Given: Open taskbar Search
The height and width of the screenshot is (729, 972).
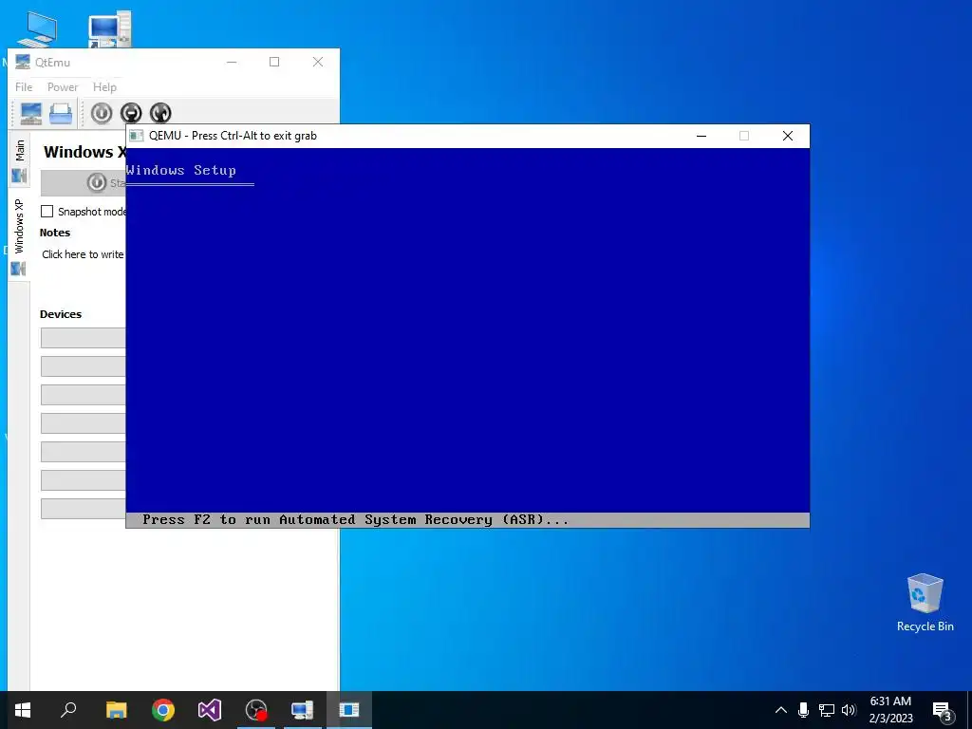Looking at the screenshot, I should pyautogui.click(x=68, y=710).
